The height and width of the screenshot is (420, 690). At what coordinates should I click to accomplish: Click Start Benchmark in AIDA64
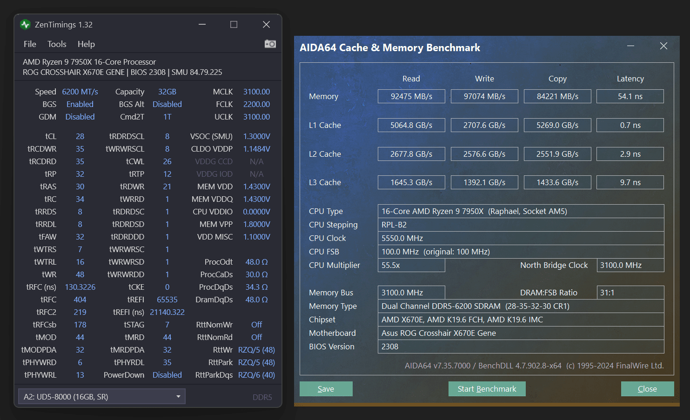coord(487,389)
